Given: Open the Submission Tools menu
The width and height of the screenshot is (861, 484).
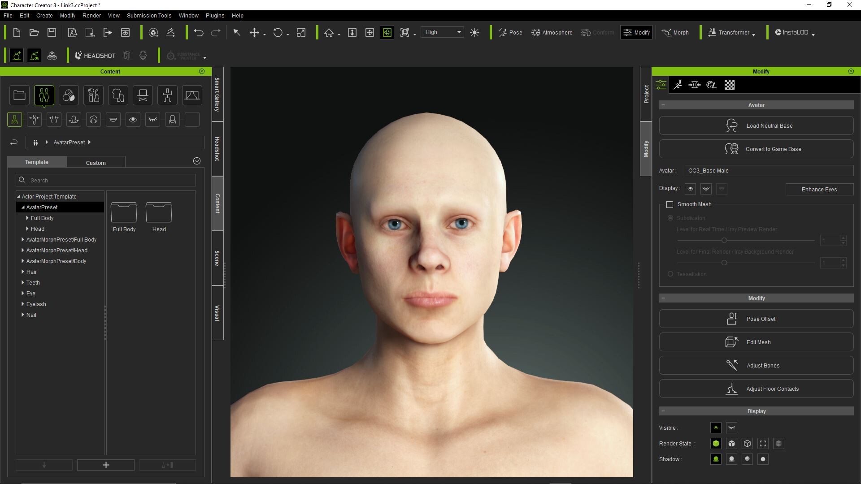Looking at the screenshot, I should [149, 15].
